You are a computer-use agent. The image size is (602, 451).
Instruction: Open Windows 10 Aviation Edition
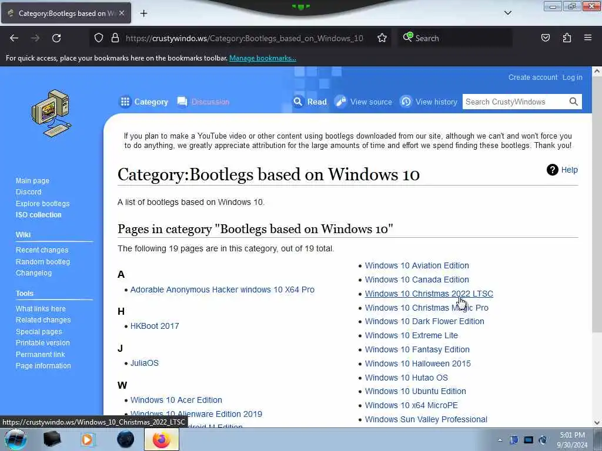click(417, 265)
